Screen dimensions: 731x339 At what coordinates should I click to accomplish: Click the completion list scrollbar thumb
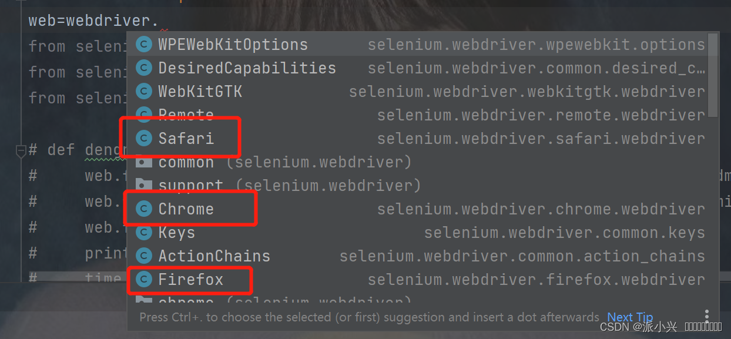(x=713, y=75)
